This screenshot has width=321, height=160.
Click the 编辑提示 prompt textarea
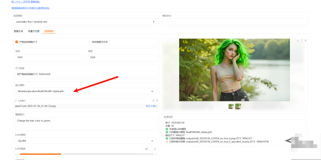[x=86, y=124]
